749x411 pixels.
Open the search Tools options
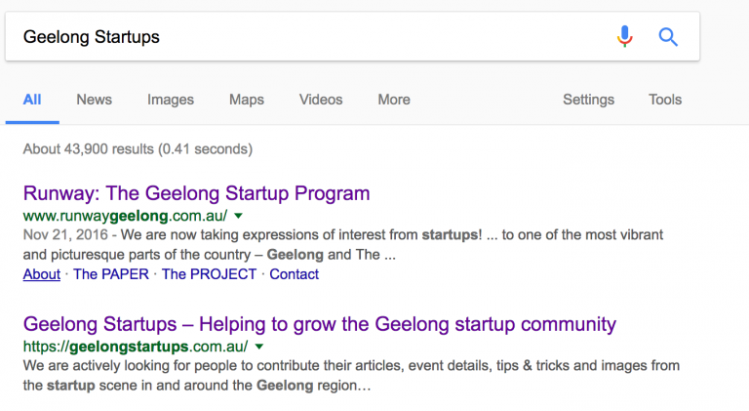click(x=665, y=100)
